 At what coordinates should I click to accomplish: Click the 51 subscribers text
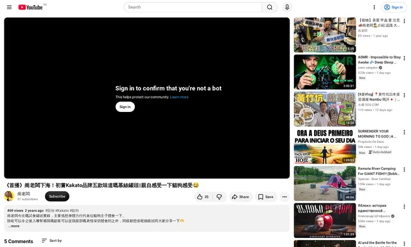(28, 199)
